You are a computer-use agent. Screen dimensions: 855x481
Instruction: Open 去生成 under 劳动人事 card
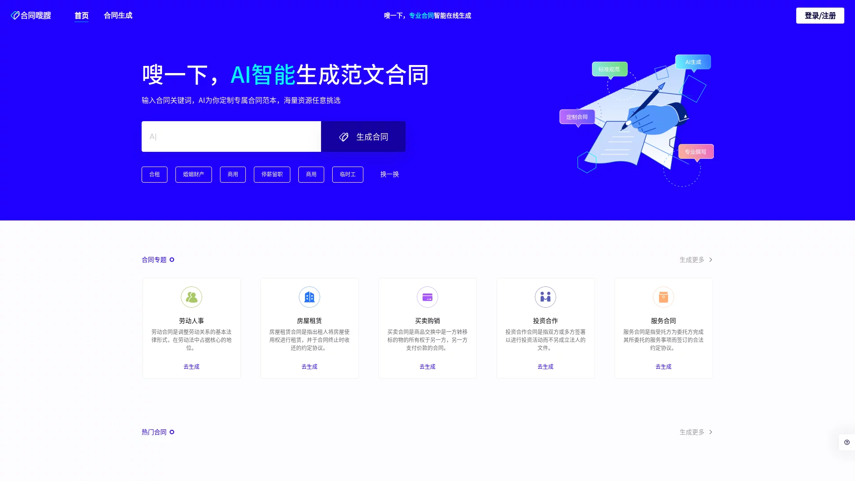point(191,367)
